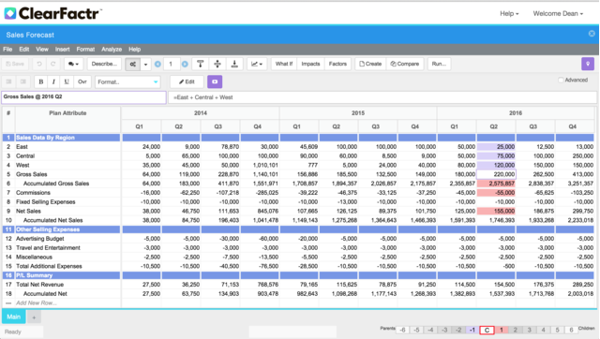Open the View menu
Screen dimensions: 600x339
point(42,50)
